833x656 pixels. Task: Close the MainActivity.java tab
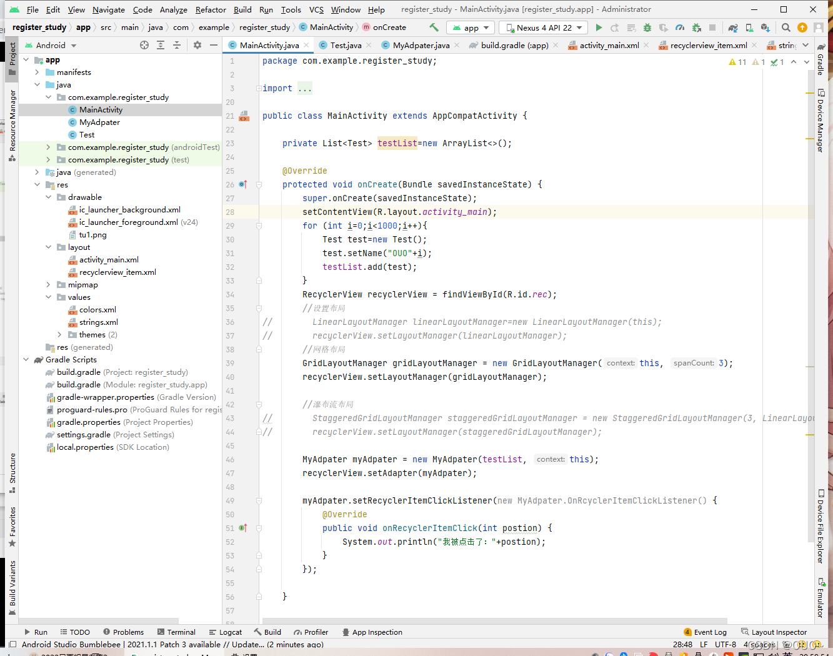tap(306, 46)
